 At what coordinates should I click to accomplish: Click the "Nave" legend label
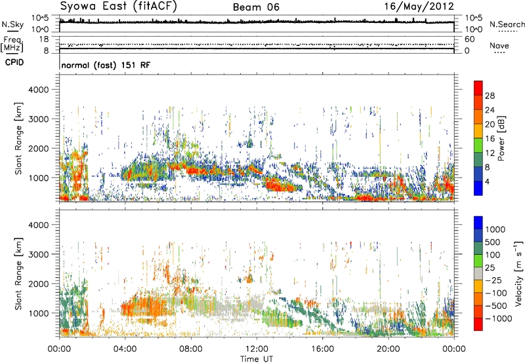[x=499, y=45]
